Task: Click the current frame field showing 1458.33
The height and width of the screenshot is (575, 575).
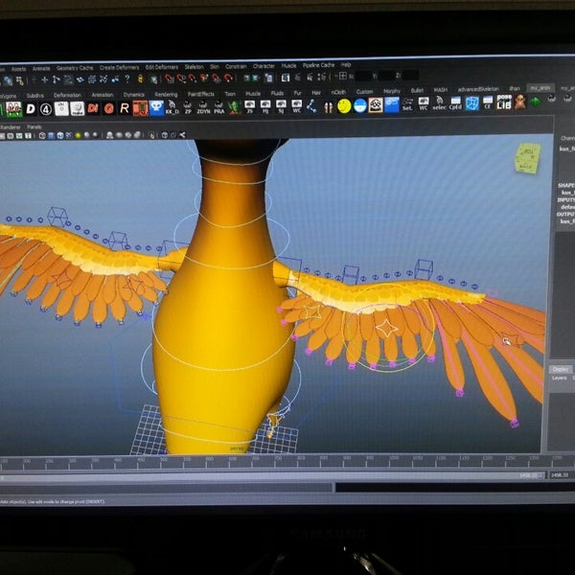Action: click(560, 475)
